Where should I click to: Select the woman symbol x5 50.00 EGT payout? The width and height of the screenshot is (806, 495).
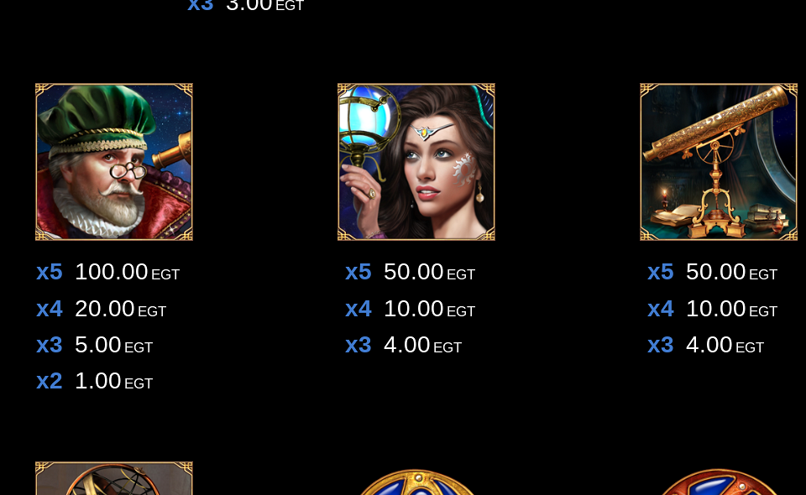click(x=411, y=272)
